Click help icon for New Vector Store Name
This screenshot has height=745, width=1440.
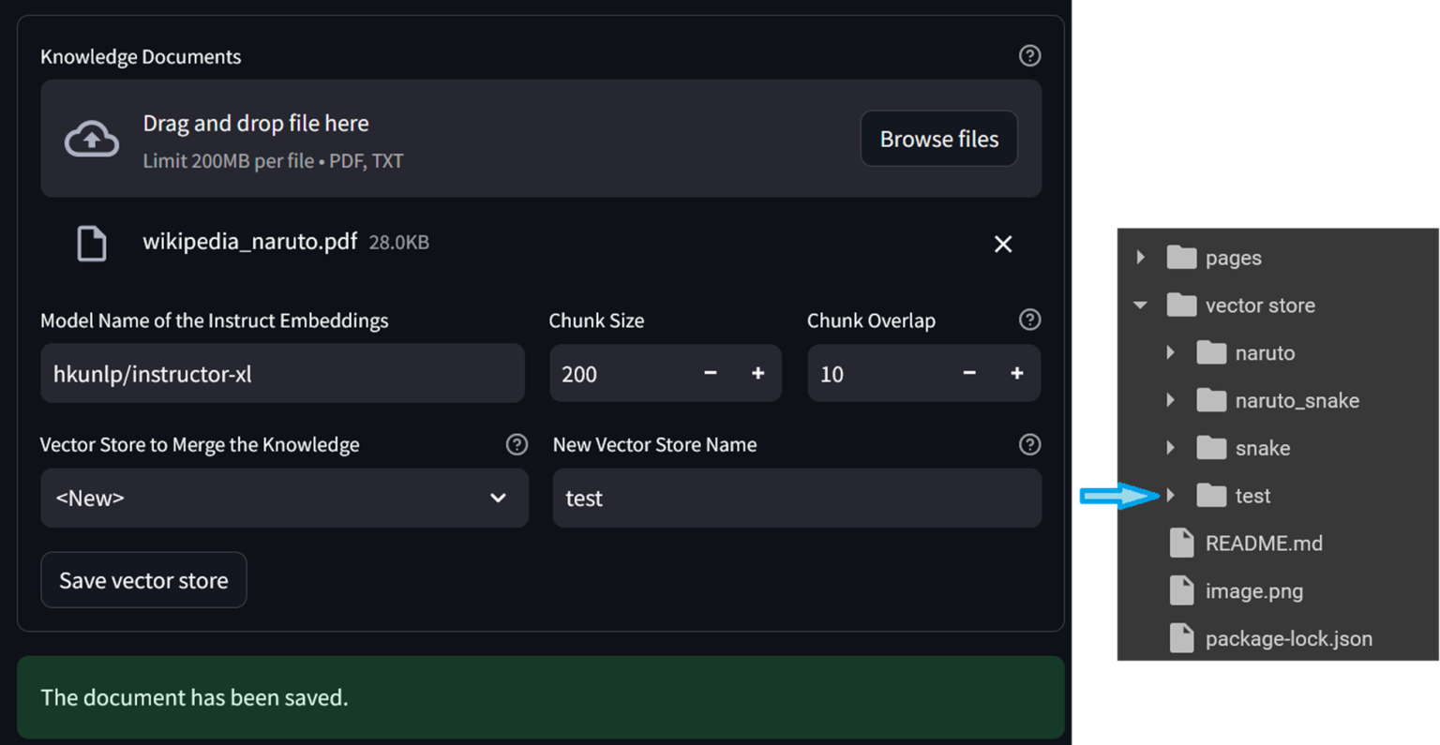(x=1029, y=444)
